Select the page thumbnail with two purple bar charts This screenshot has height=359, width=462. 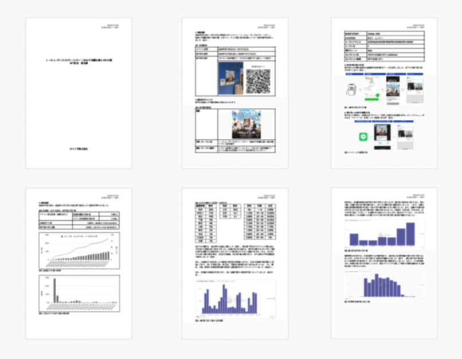[384, 263]
